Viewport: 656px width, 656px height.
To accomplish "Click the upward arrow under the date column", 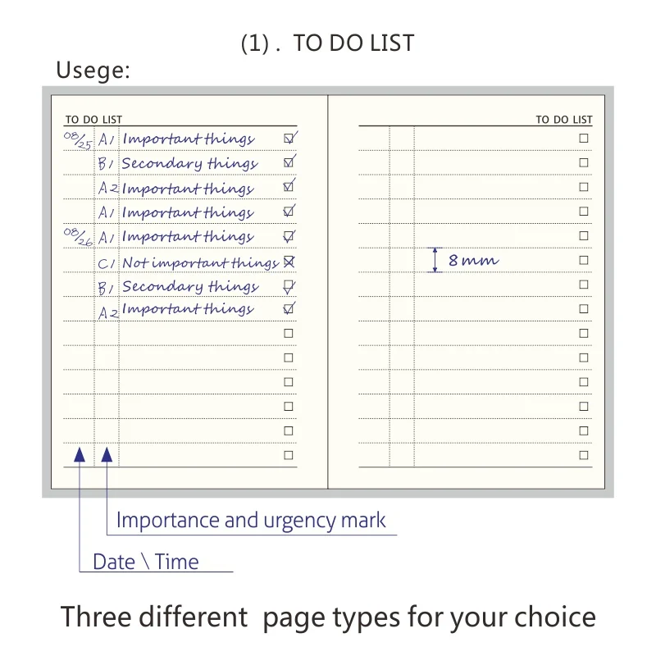I will pyautogui.click(x=80, y=455).
